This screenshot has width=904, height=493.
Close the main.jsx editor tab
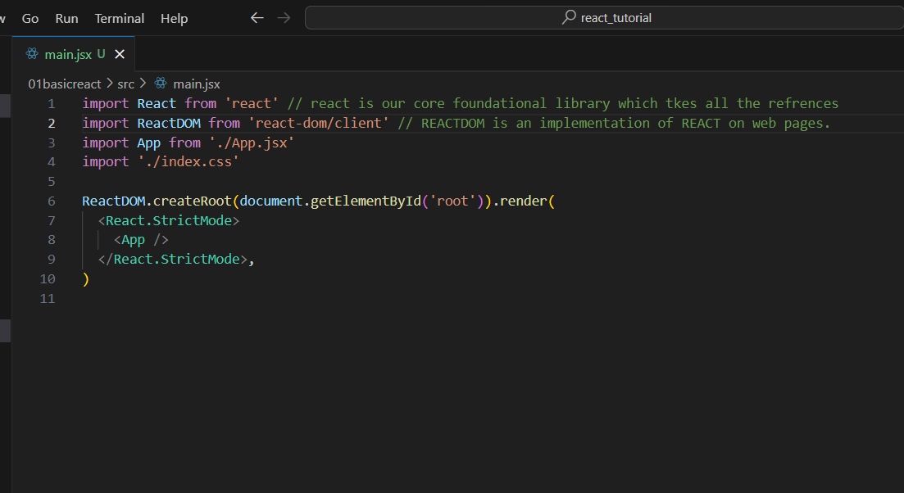pos(120,54)
